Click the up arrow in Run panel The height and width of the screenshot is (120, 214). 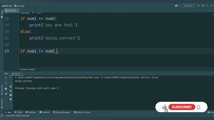coord(11,78)
